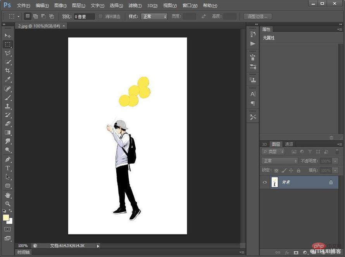Hide the 背景 layer with eye icon
Image resolution: width=345 pixels, height=257 pixels.
coord(265,182)
